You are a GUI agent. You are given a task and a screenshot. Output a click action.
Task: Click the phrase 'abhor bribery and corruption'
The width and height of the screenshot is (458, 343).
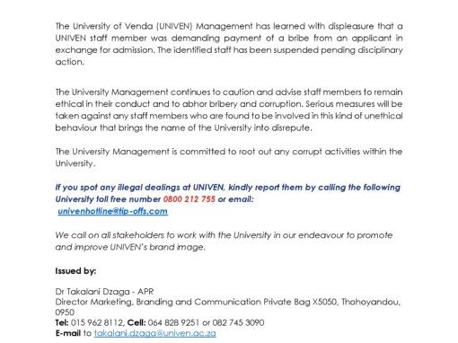(x=242, y=104)
